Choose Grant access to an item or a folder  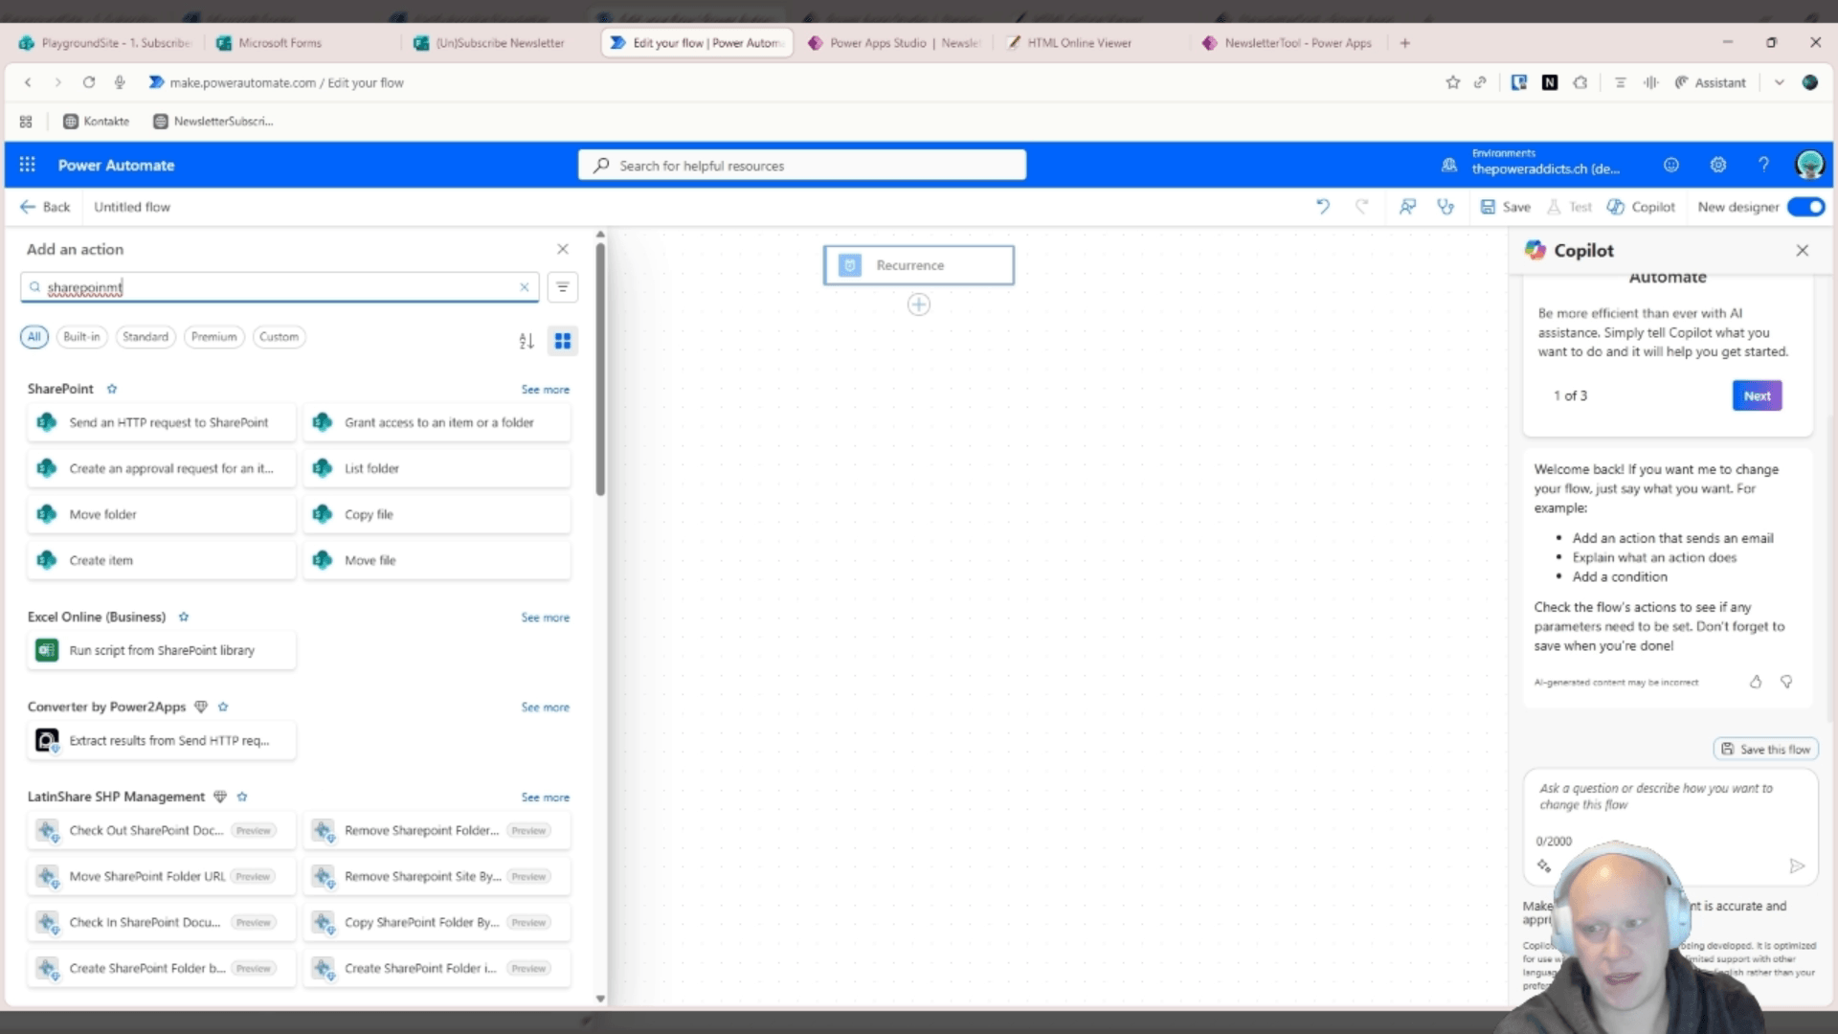click(x=437, y=422)
